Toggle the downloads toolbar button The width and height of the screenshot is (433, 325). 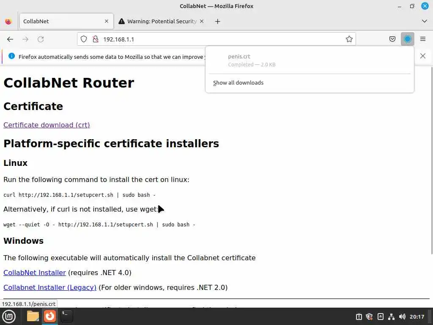click(x=407, y=39)
